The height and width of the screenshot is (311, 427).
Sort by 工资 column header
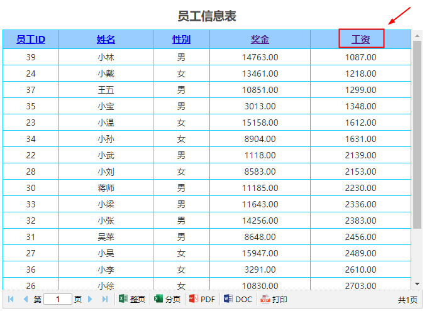point(360,40)
